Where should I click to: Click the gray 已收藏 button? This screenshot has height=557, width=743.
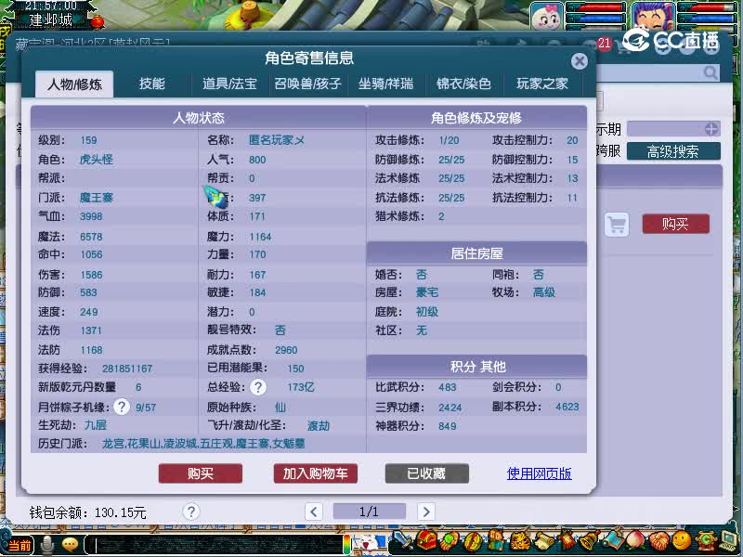[426, 473]
